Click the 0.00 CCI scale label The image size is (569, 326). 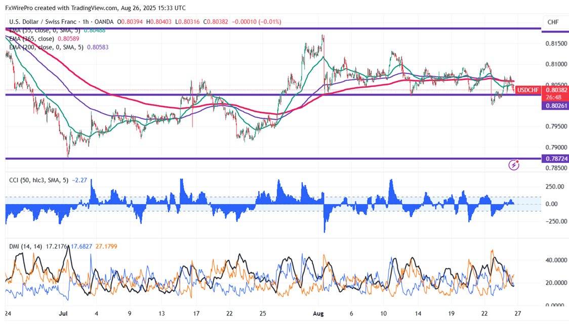(x=552, y=204)
